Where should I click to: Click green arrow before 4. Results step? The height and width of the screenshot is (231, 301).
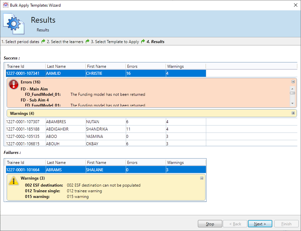[x=143, y=42]
